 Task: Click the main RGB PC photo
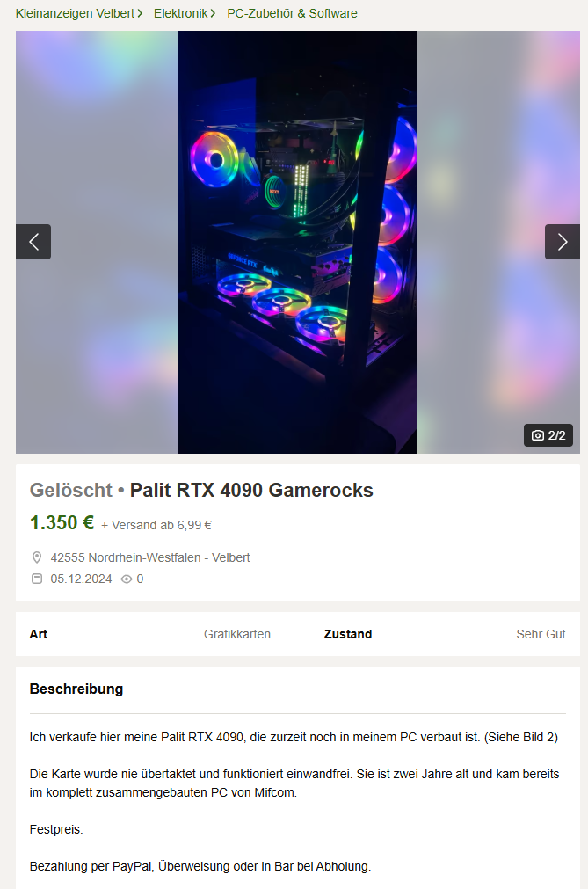pos(297,242)
